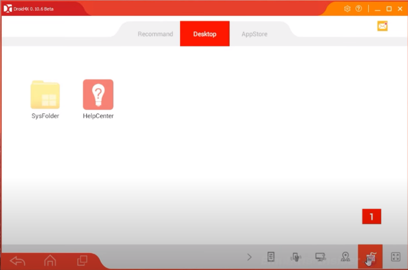
Task: Select the Desktop tab
Action: click(205, 34)
